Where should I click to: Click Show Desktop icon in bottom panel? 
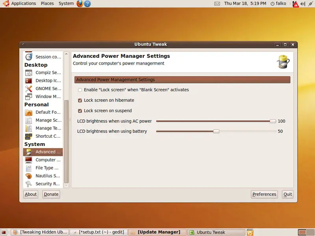tap(4, 232)
